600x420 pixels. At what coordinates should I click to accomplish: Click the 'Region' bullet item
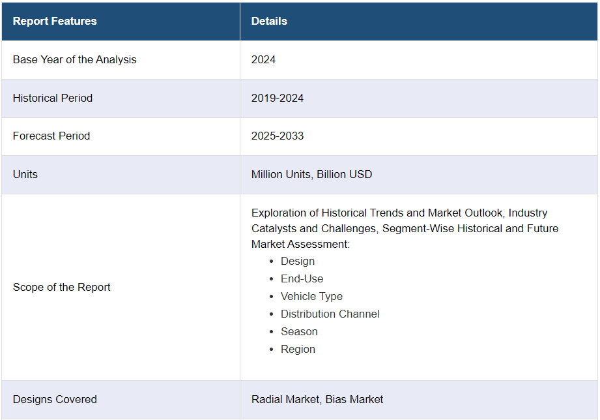pos(298,349)
